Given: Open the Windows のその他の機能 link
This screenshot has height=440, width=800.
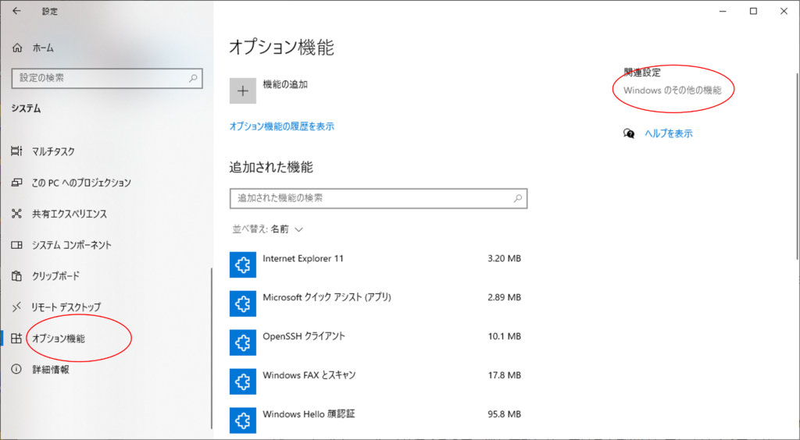Looking at the screenshot, I should point(672,90).
